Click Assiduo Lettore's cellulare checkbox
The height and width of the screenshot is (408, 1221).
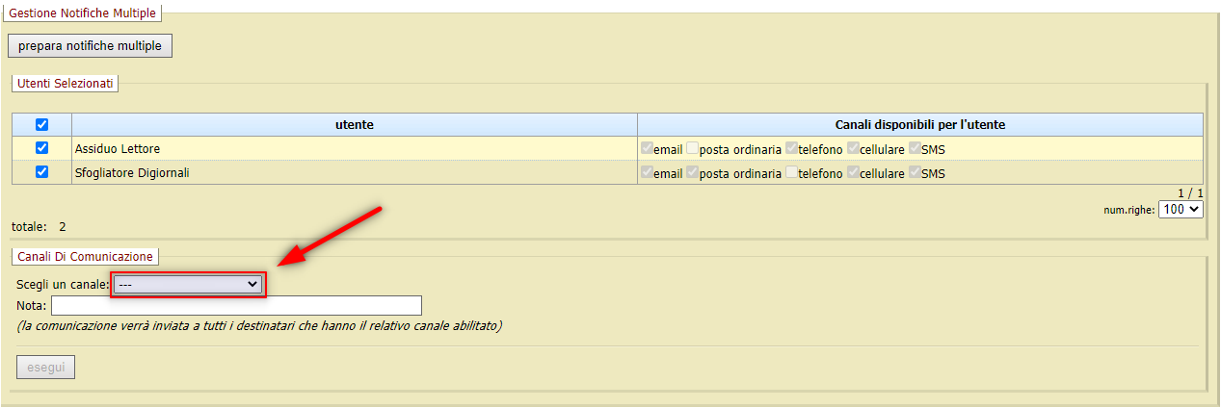pyautogui.click(x=853, y=148)
